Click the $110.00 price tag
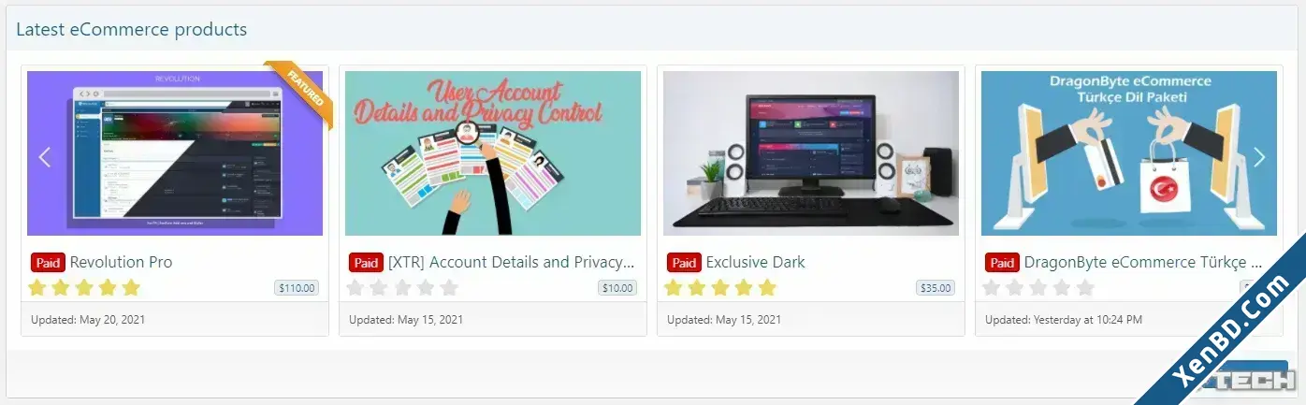The image size is (1306, 405). 297,288
